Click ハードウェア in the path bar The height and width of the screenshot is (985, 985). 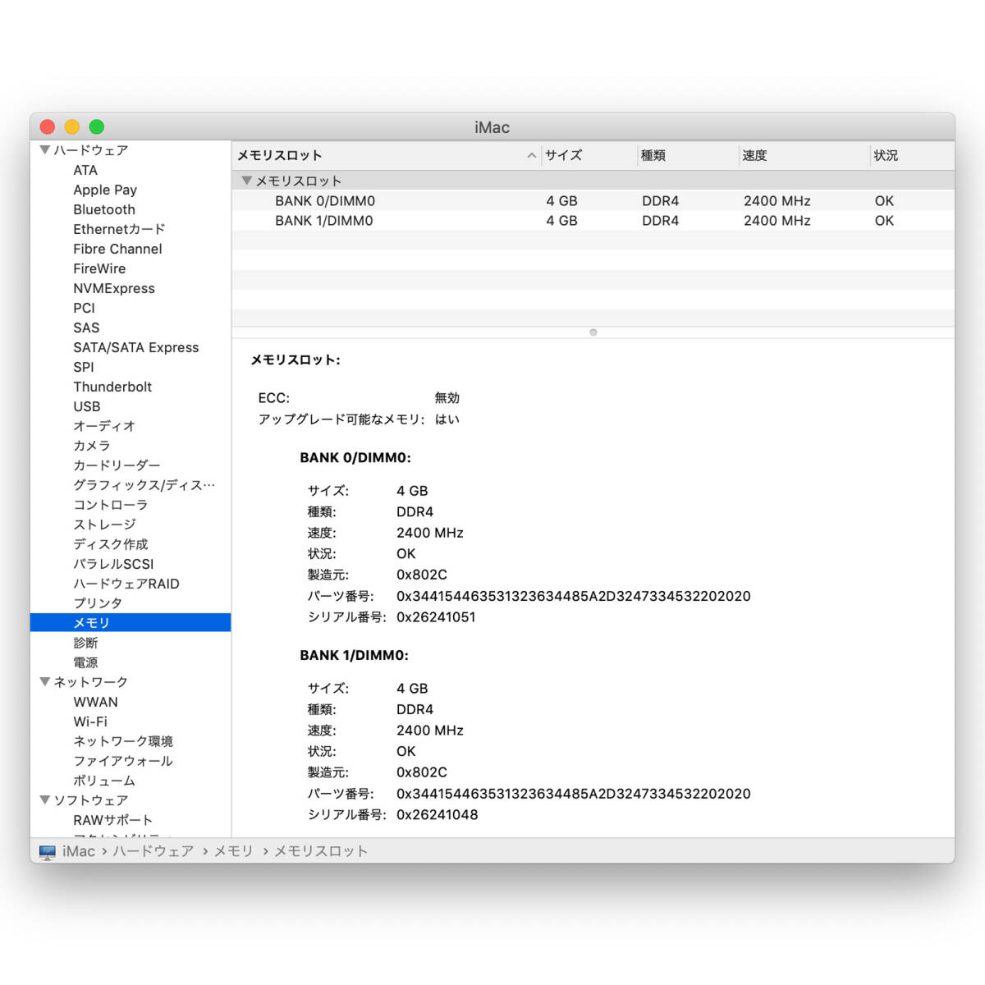(x=153, y=851)
